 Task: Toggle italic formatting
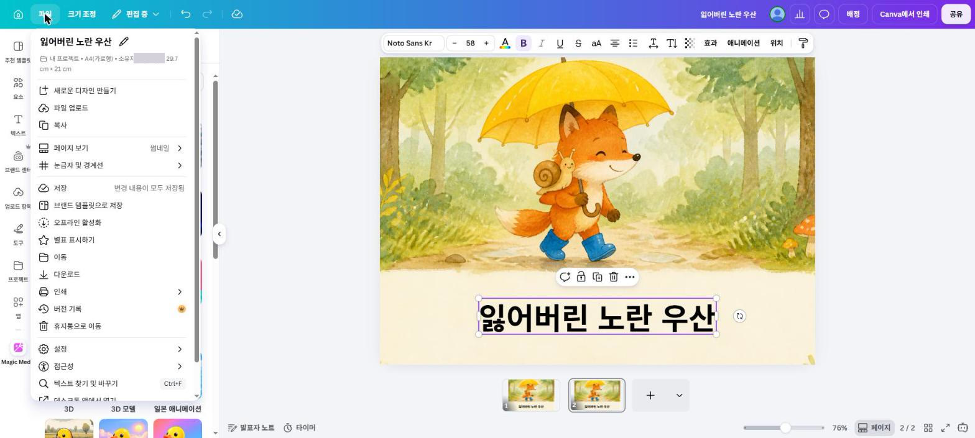click(x=542, y=43)
